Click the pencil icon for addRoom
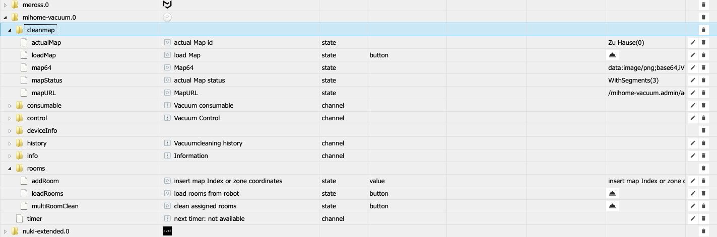This screenshot has height=237, width=717. (x=693, y=181)
